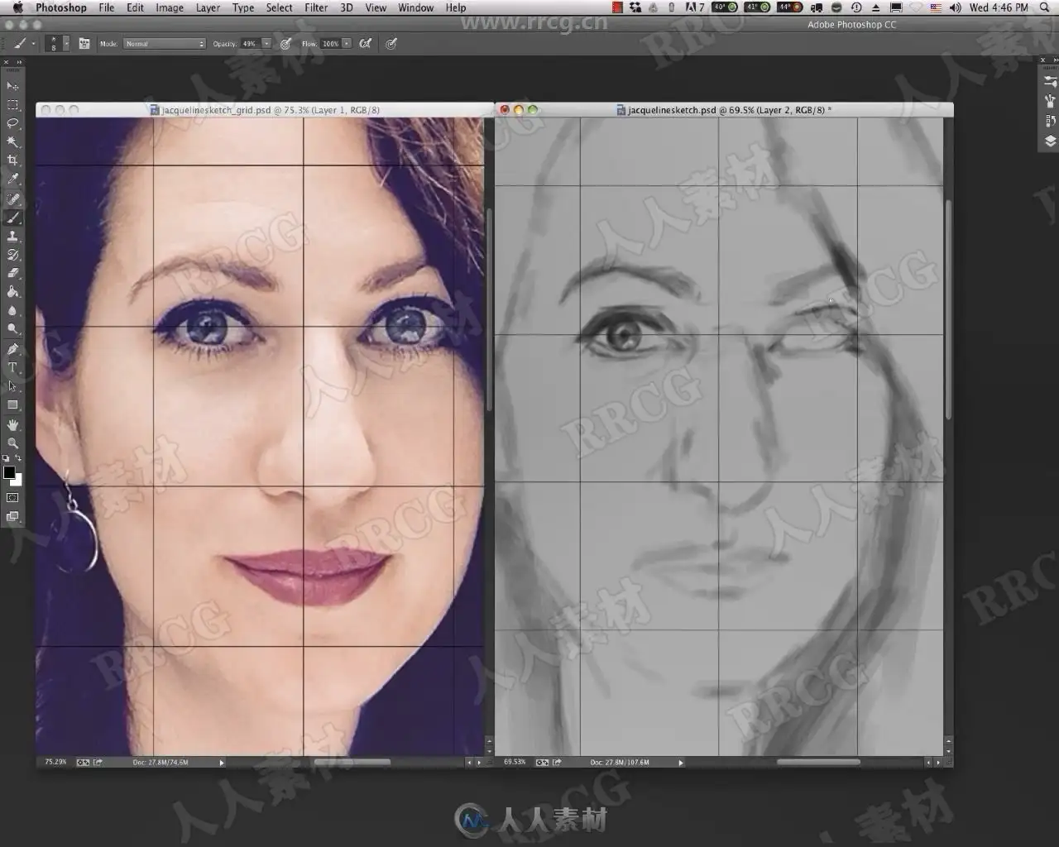Open the volume control in menu bar
This screenshot has width=1059, height=847.
[956, 7]
